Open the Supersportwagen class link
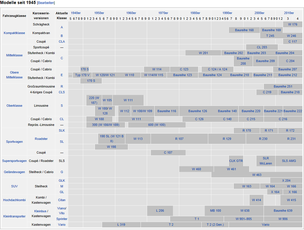The width and height of the screenshot is (304, 230). click(x=14, y=161)
